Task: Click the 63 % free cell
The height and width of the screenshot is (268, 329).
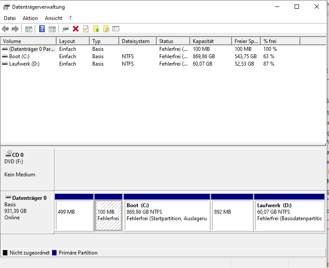Action: (269, 56)
